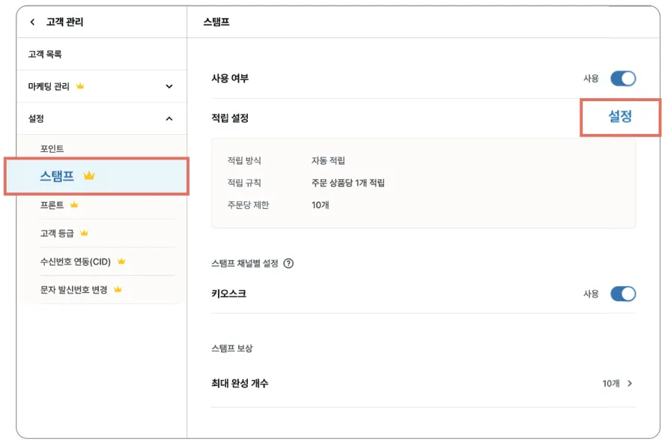This screenshot has height=442, width=665.
Task: Click the crown icon beside 스탬프
Action: coord(89,176)
